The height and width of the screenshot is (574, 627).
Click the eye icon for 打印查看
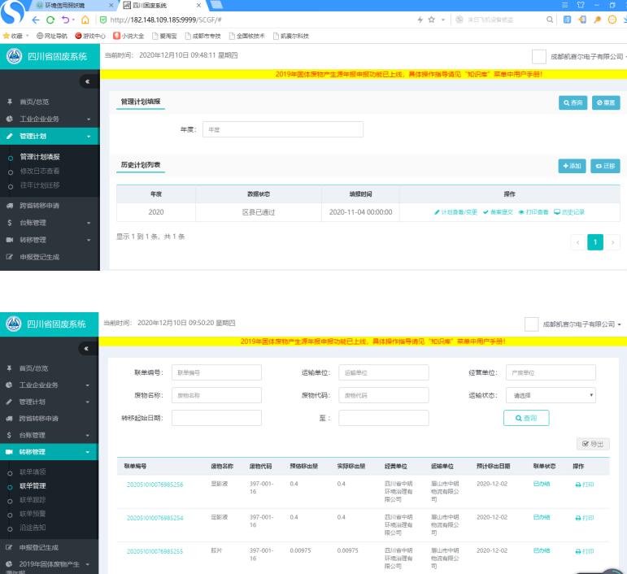pos(520,212)
